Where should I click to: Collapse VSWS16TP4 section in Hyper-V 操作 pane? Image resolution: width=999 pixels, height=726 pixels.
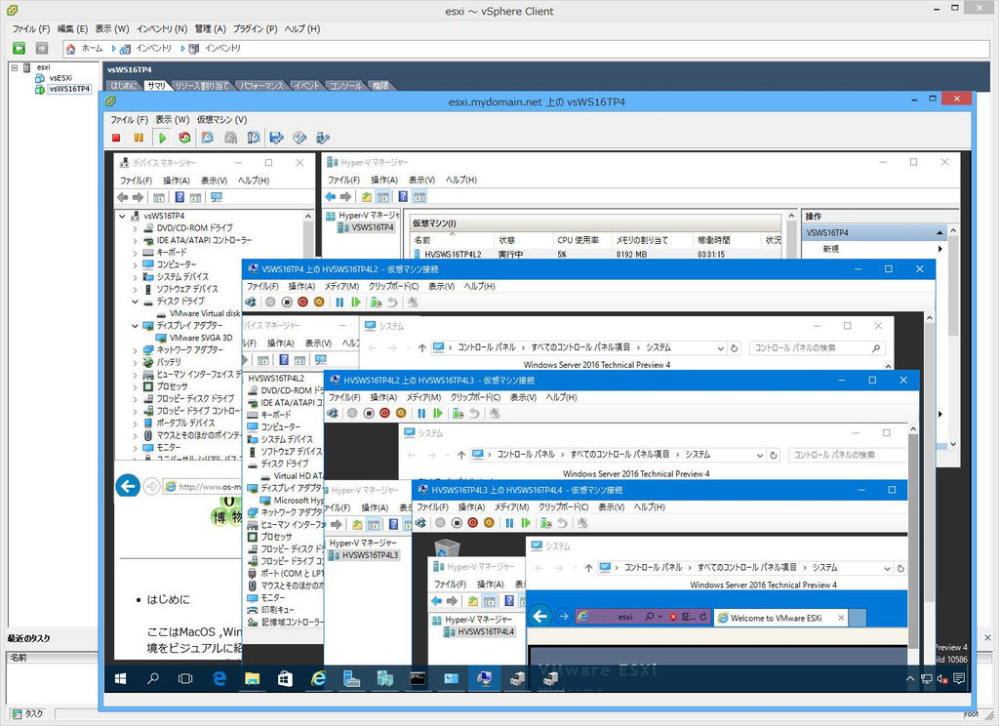[x=939, y=232]
